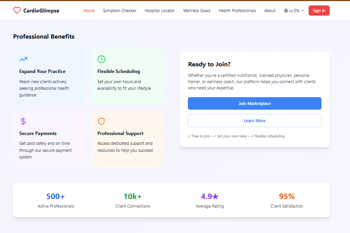Screen dimensions: 350x233
Task: Click the Average Rating label
Action: pos(210,206)
